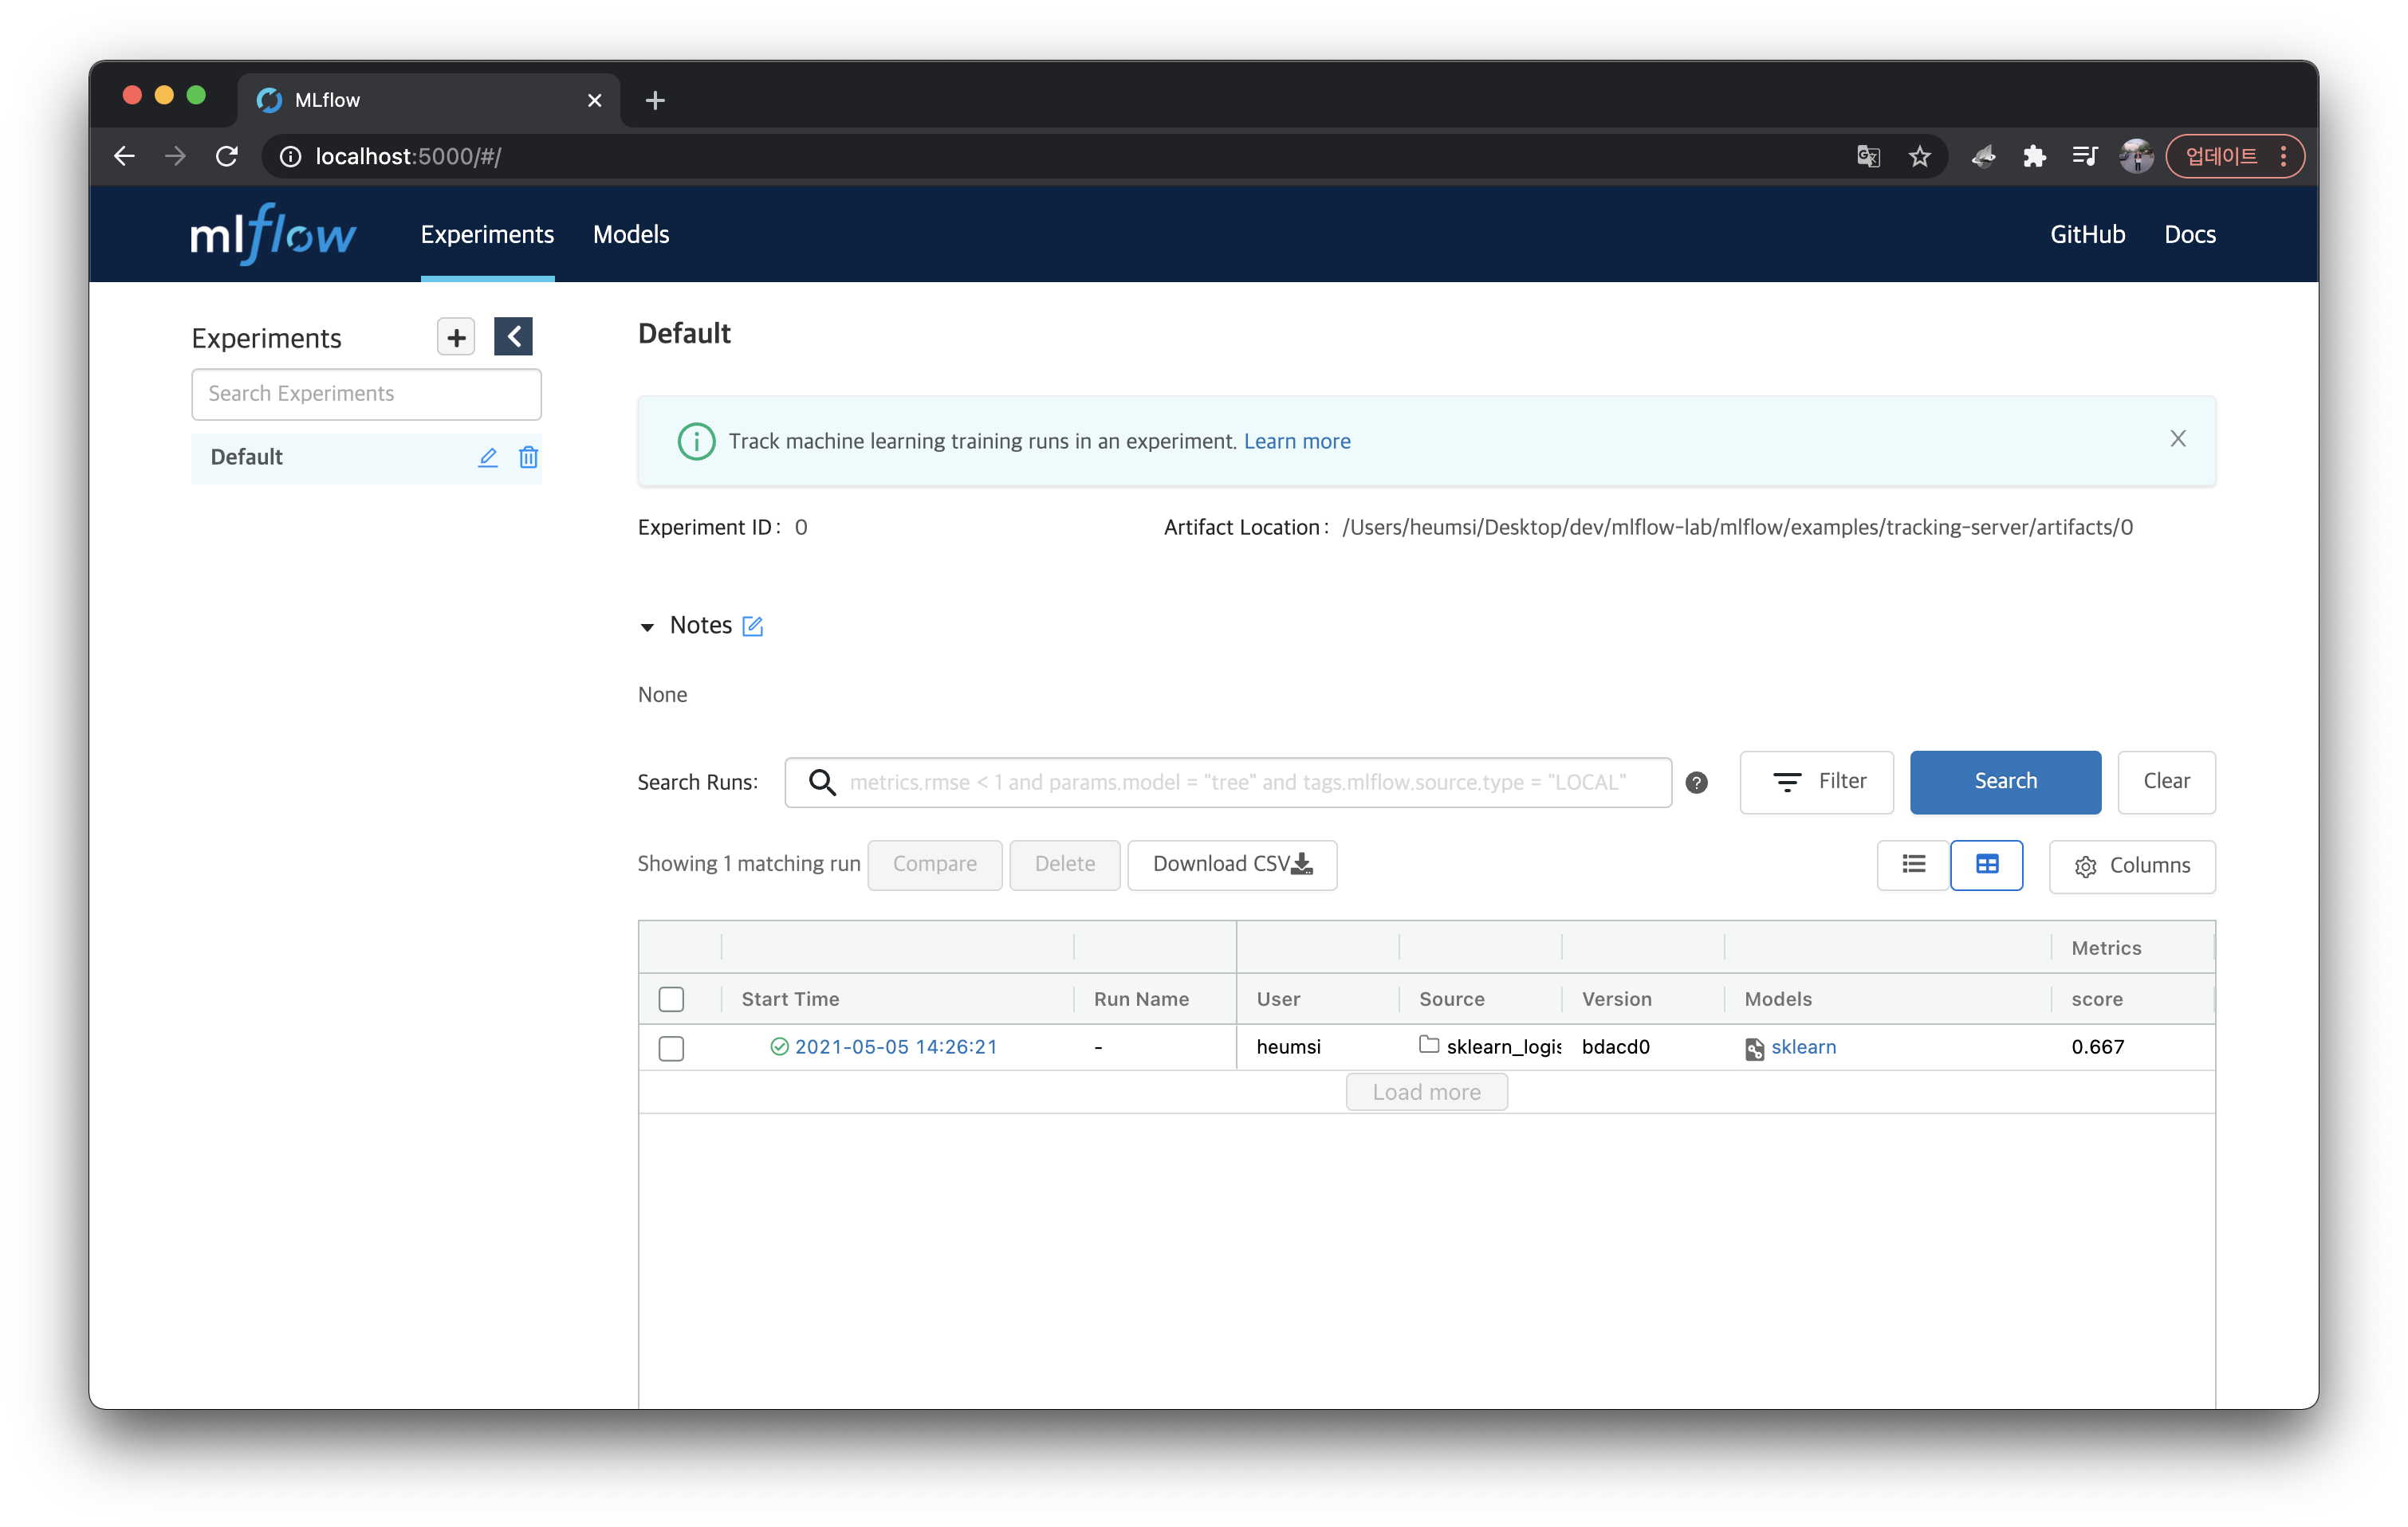The height and width of the screenshot is (1527, 2408).
Task: Switch to the Models tab
Action: point(630,234)
